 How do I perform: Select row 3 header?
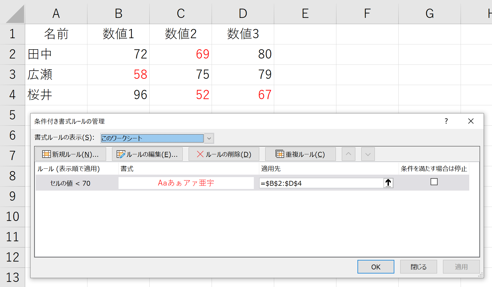[x=12, y=75]
